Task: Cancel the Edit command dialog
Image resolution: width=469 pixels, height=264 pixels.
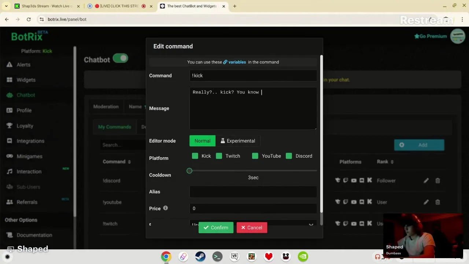Action: 252,228
